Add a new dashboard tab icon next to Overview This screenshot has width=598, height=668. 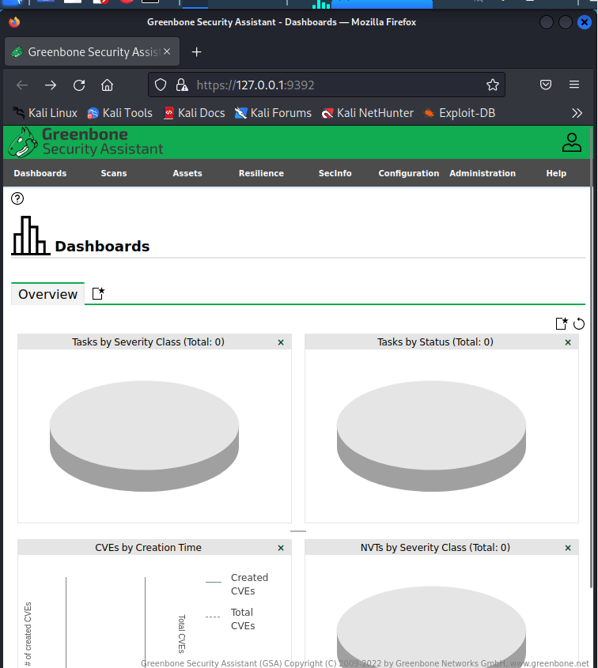[98, 293]
